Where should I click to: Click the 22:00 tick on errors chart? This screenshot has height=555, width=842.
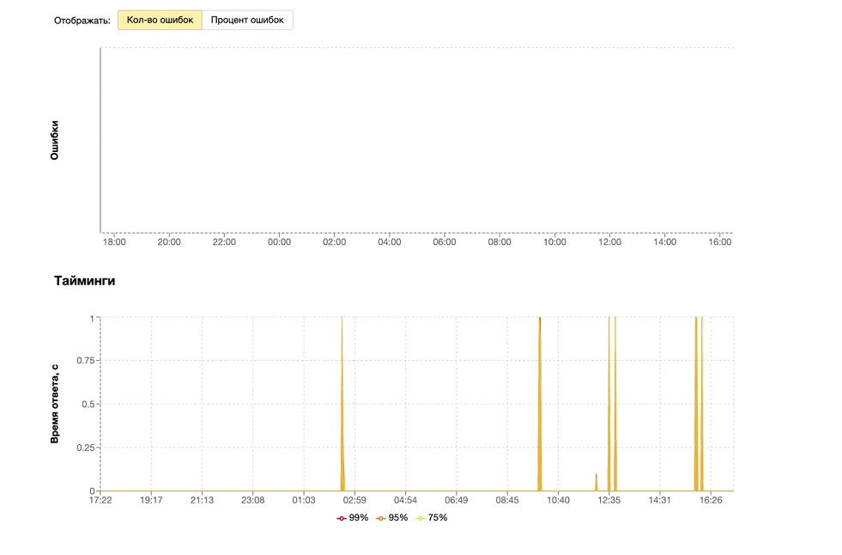click(224, 241)
